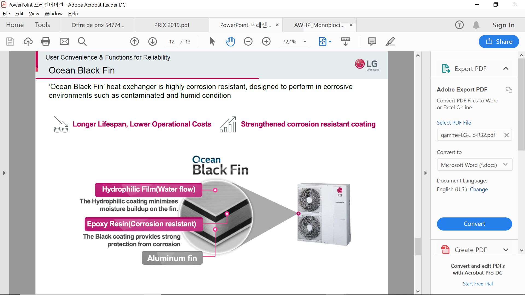The image size is (525, 295).
Task: Open Convert to format dropdown
Action: (475, 165)
